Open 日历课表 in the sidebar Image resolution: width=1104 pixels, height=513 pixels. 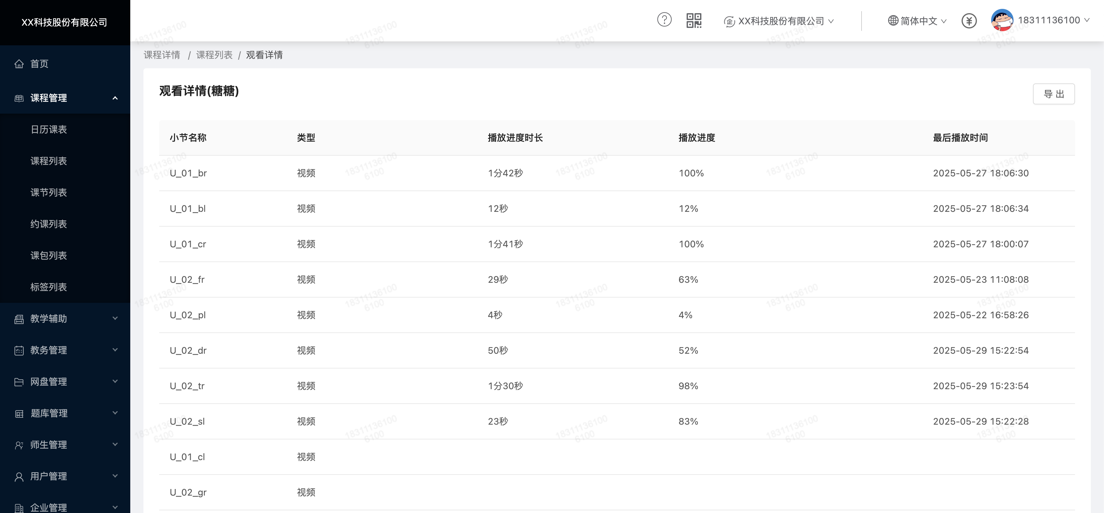point(48,130)
